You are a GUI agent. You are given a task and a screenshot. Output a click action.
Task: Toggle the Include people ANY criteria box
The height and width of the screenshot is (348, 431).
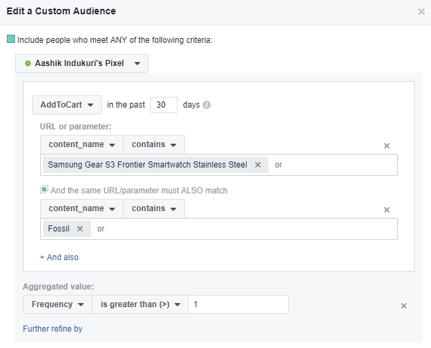pyautogui.click(x=11, y=39)
